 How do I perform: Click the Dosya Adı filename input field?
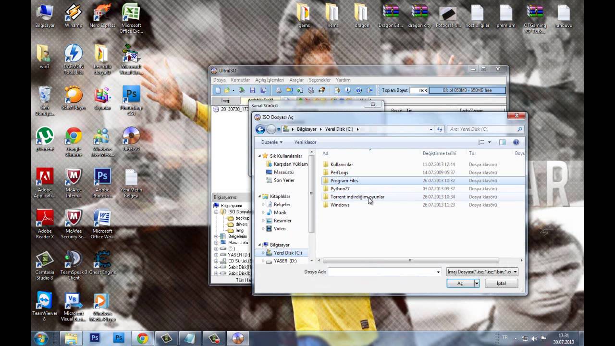tap(384, 272)
